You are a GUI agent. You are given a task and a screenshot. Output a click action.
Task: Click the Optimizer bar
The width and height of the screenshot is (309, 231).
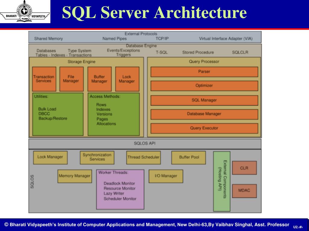point(204,86)
